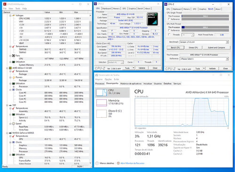235x172 pixels.
Task: Click the Clocks icon above the Graphics row
Action: pyautogui.click(x=14, y=142)
